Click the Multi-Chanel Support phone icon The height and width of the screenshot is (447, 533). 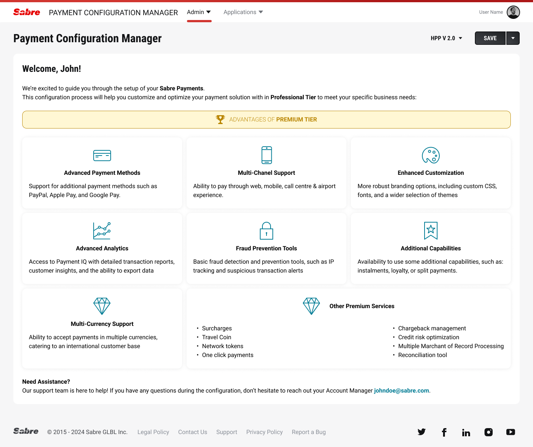(266, 155)
